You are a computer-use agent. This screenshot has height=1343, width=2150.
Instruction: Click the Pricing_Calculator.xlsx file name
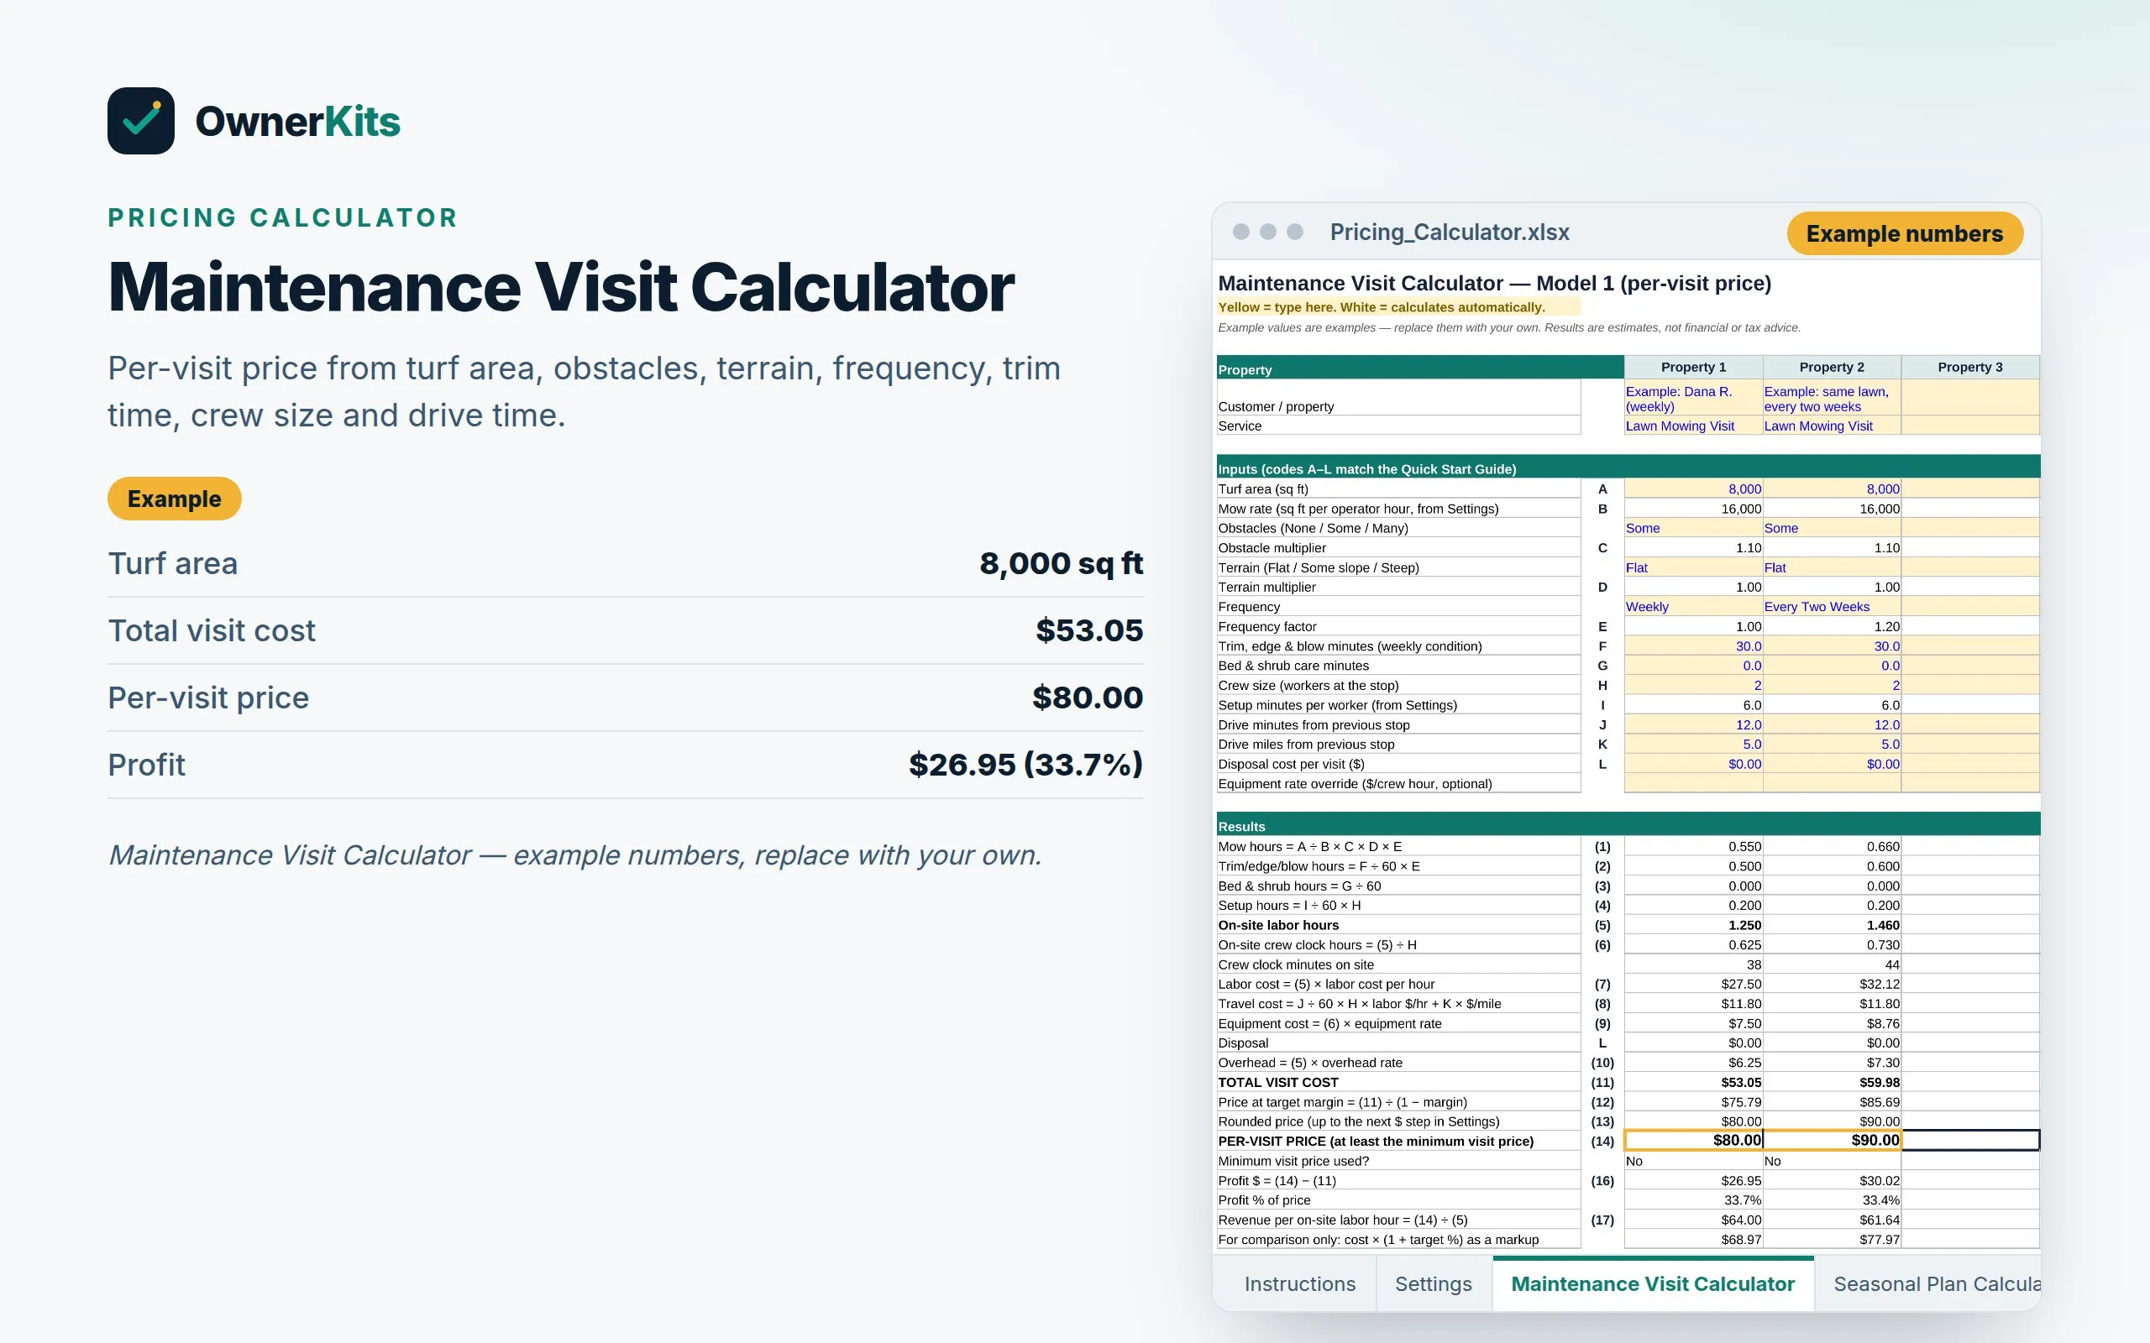(x=1449, y=233)
